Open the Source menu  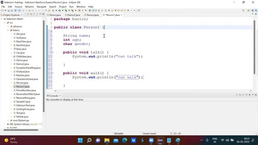pyautogui.click(x=19, y=6)
